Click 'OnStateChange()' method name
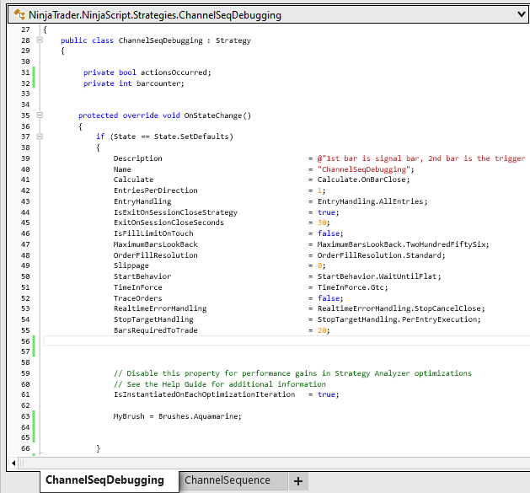Image resolution: width=530 pixels, height=493 pixels. click(x=217, y=115)
